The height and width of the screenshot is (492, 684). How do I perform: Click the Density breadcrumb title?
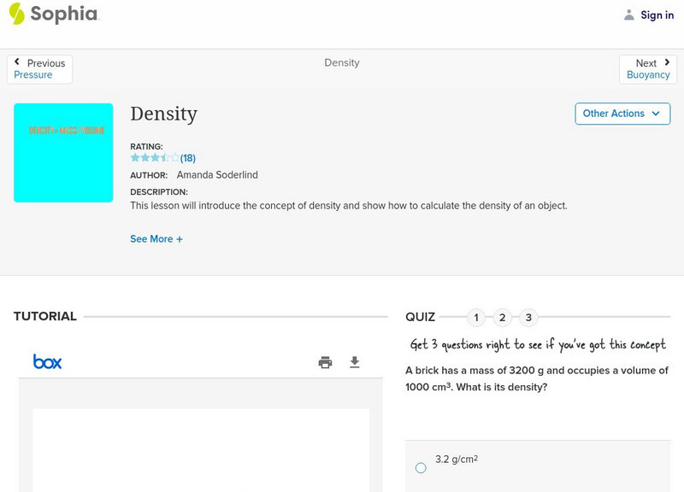(x=342, y=63)
